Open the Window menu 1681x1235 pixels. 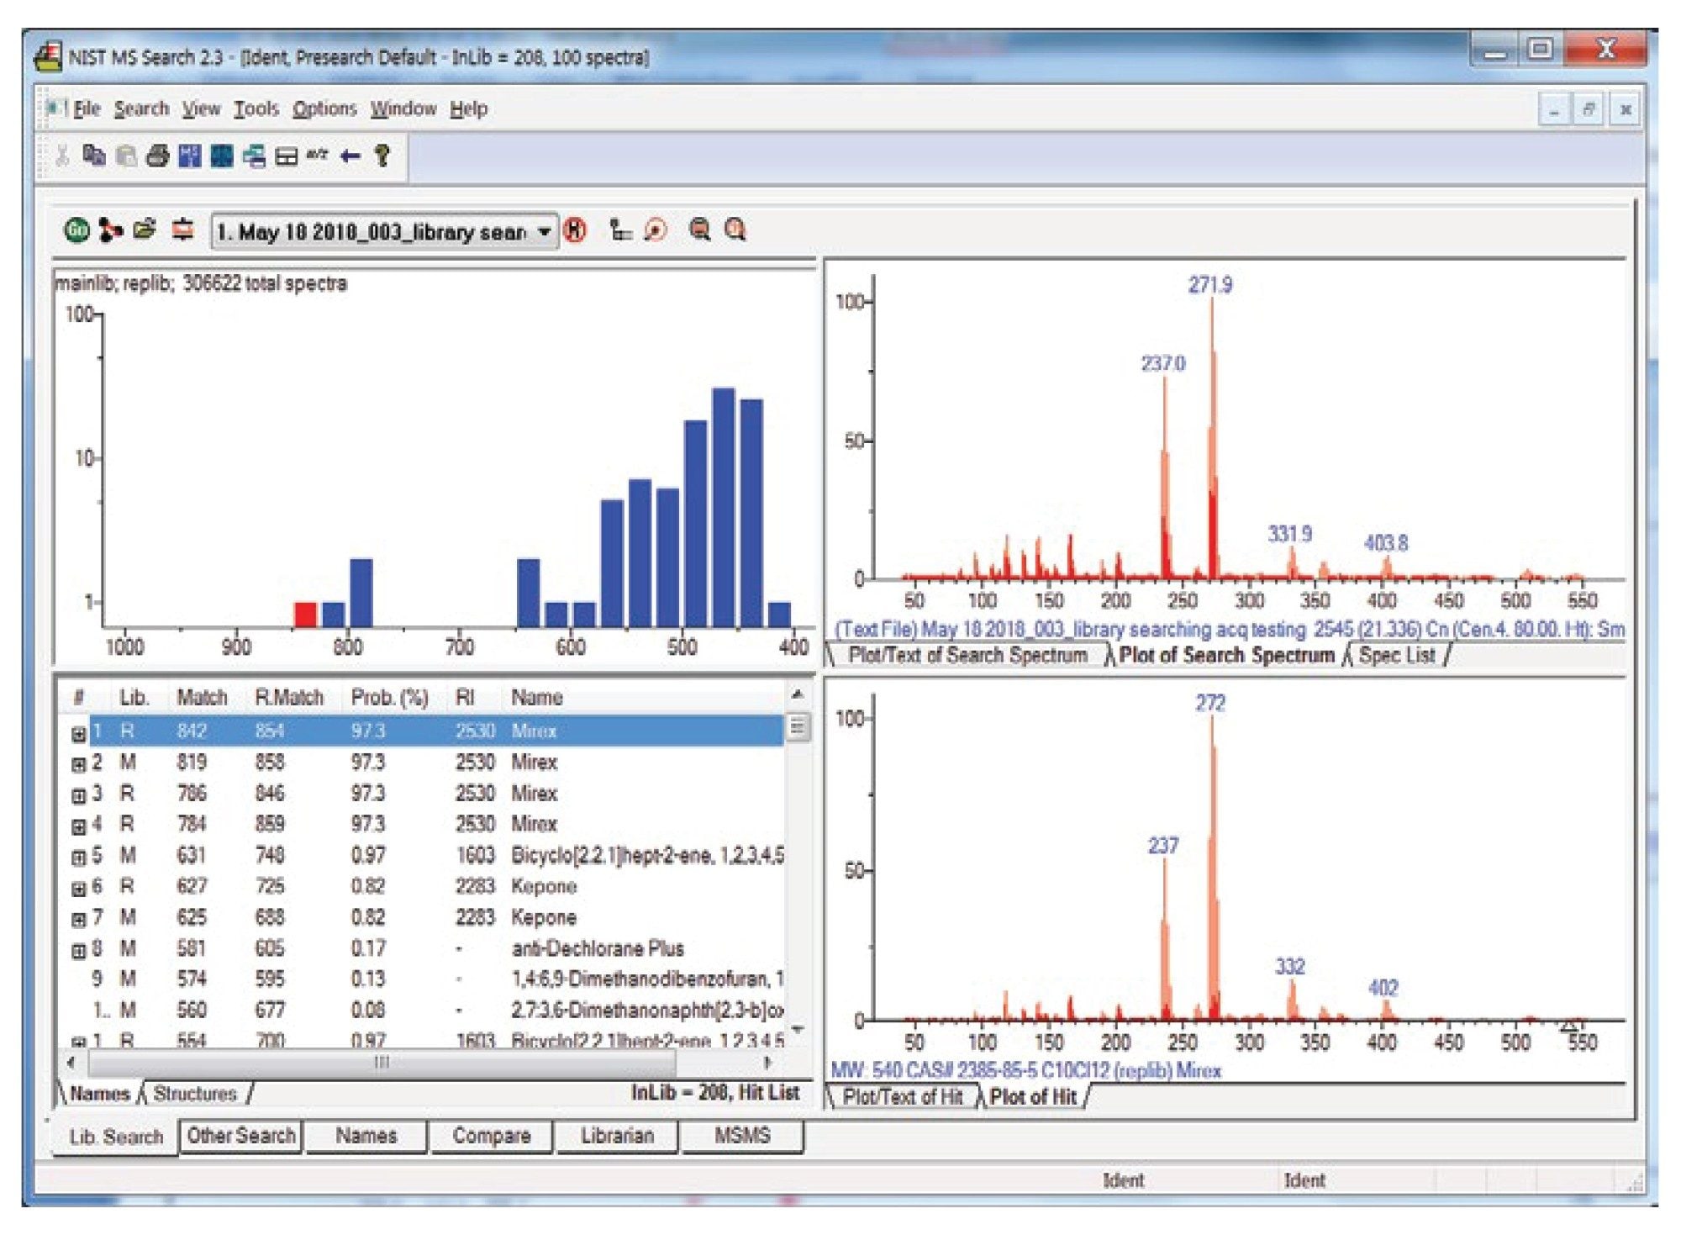pos(403,108)
